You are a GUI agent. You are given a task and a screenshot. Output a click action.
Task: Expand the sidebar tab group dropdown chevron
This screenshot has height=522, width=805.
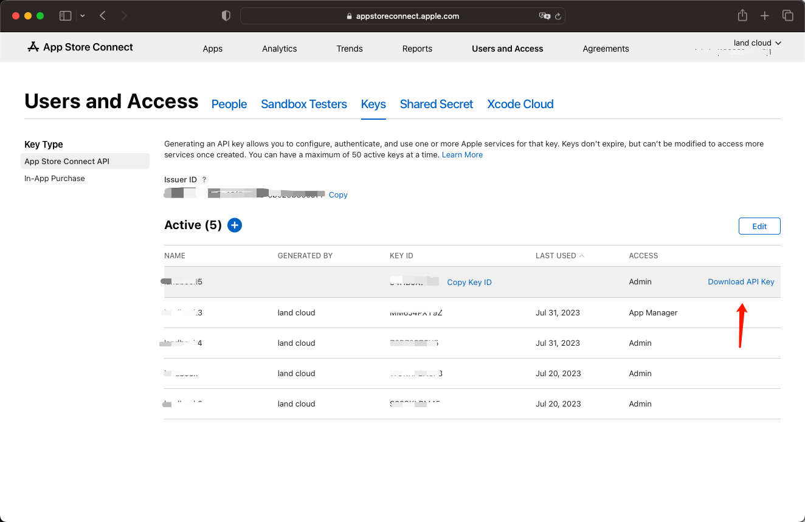[x=83, y=16]
